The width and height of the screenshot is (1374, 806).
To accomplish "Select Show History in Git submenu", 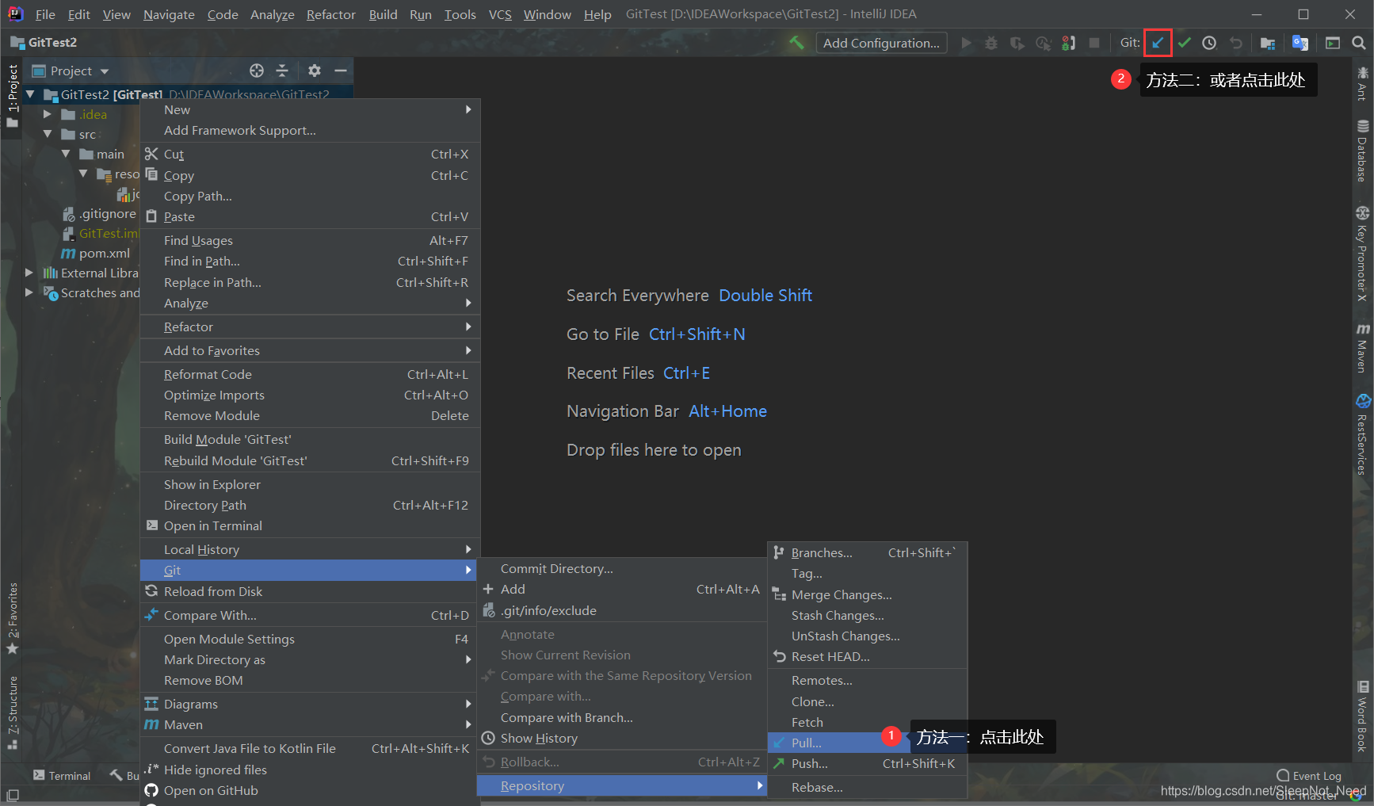I will 622,738.
